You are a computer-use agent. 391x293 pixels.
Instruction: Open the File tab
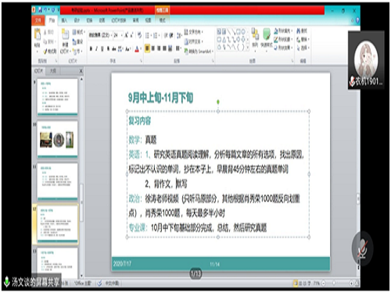pyautogui.click(x=38, y=20)
